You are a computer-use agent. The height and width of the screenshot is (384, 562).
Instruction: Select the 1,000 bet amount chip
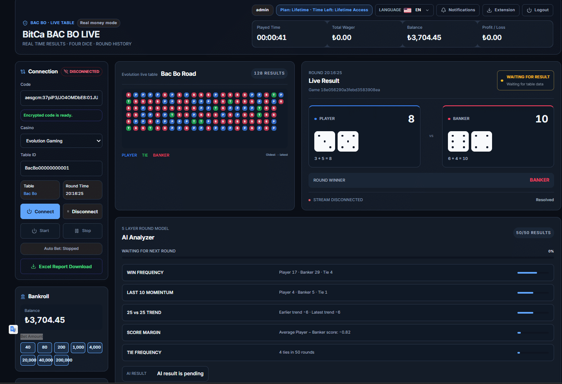click(x=78, y=347)
